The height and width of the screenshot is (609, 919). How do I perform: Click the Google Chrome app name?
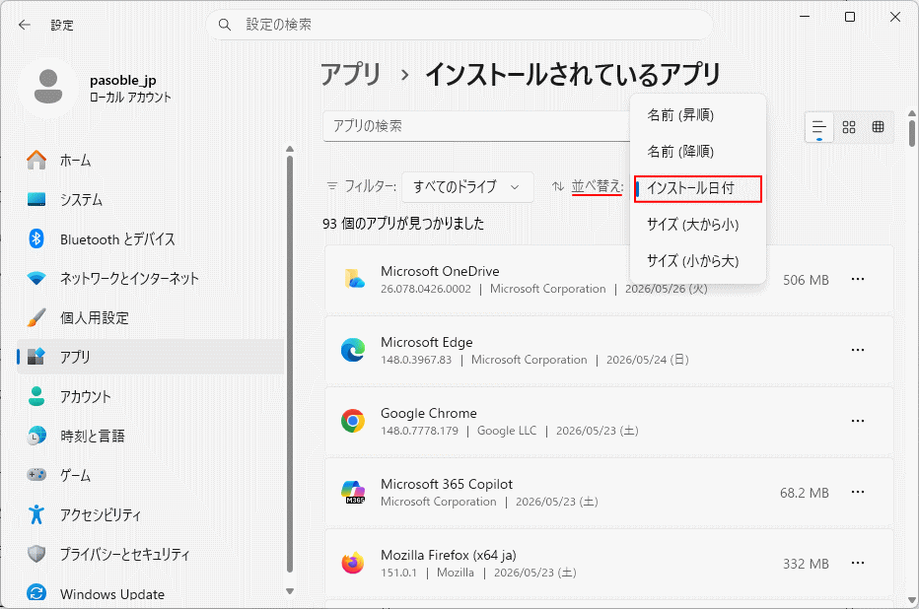pos(429,413)
